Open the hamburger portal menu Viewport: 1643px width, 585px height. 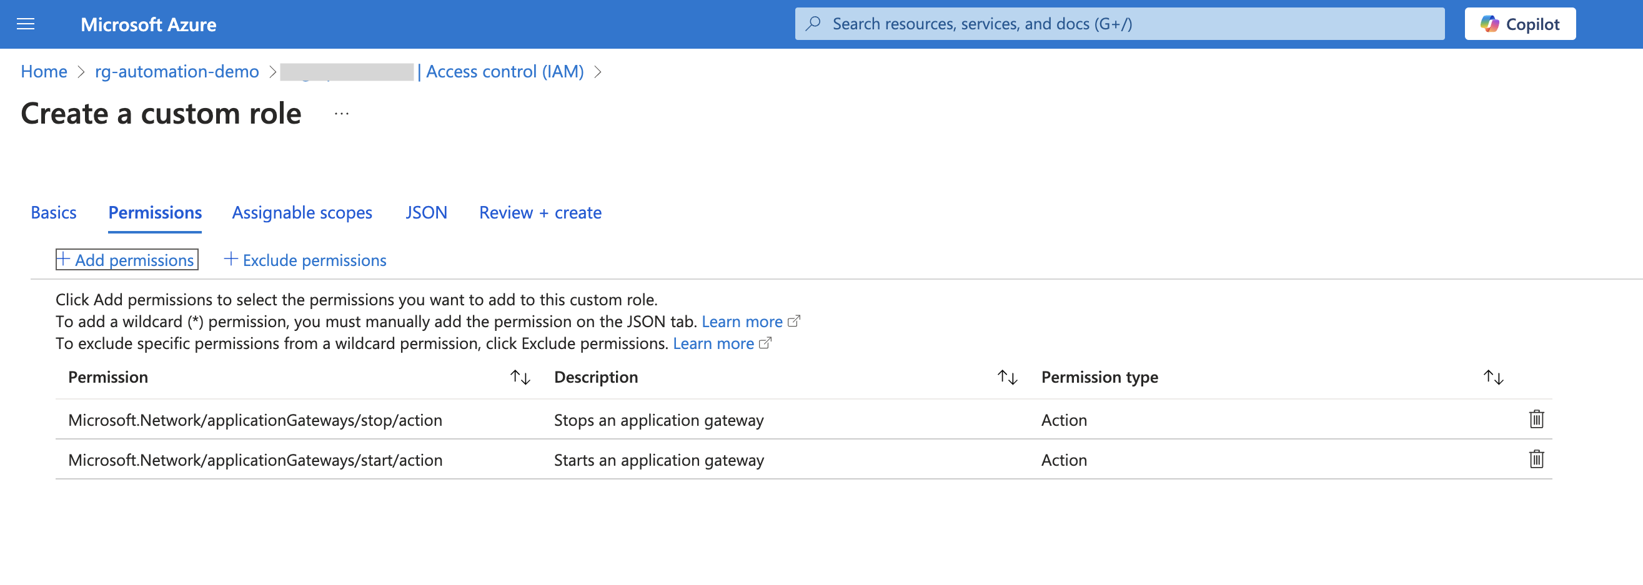26,24
